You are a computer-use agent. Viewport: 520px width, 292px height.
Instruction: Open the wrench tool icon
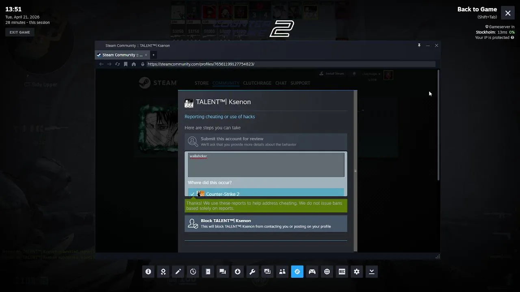coord(252,272)
